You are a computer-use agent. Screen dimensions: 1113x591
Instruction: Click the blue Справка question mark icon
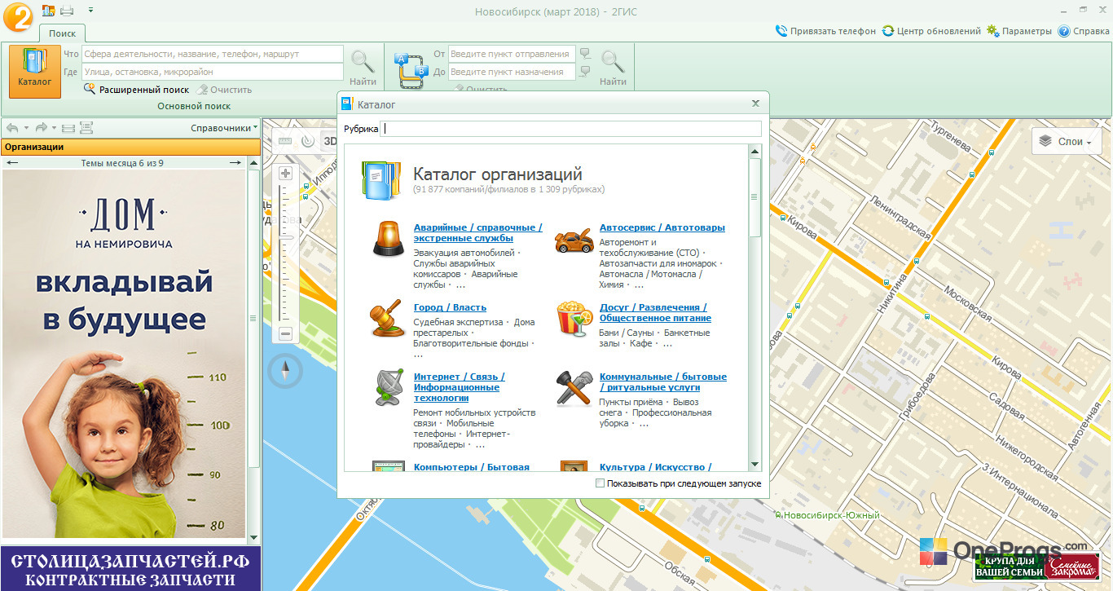(x=1064, y=31)
